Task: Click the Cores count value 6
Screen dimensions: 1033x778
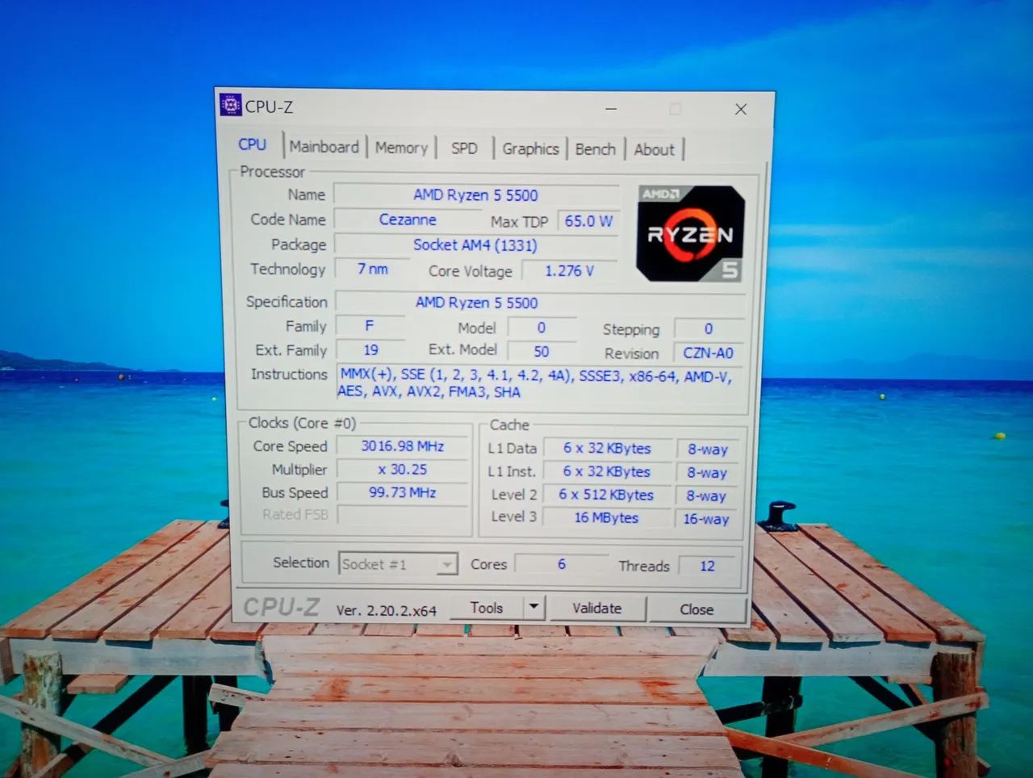Action: tap(562, 565)
